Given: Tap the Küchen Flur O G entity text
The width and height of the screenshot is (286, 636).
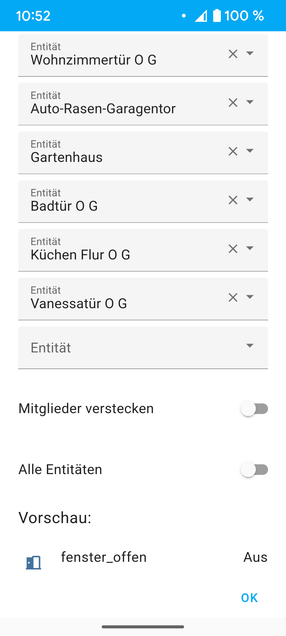Looking at the screenshot, I should [81, 255].
